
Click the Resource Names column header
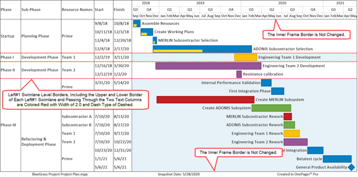coord(77,10)
